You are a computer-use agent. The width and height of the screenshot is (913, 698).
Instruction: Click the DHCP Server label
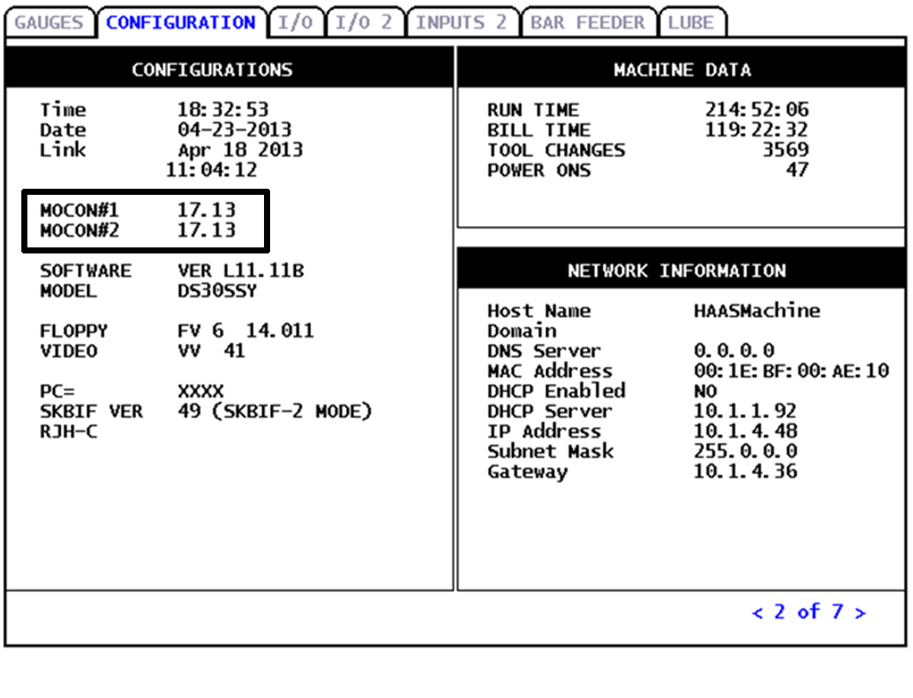click(x=550, y=412)
